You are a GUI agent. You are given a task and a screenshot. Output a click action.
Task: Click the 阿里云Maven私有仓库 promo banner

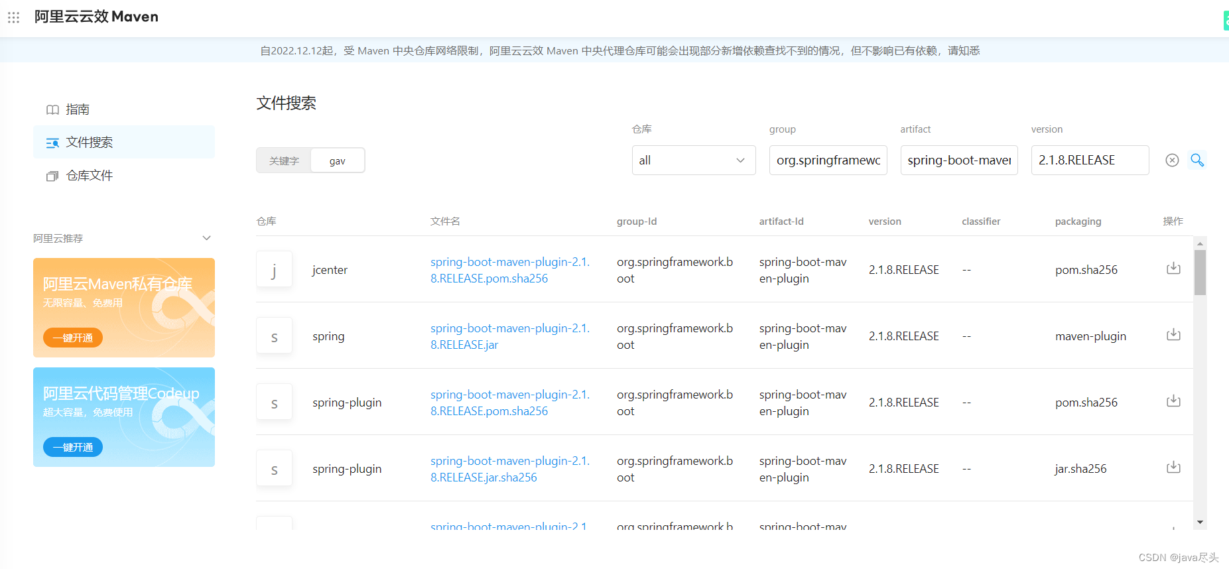124,308
